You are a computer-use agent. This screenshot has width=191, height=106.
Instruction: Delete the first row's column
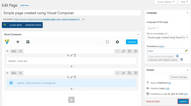click(75, 55)
